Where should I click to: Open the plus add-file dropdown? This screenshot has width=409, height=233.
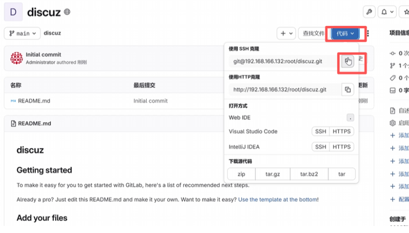pos(286,33)
